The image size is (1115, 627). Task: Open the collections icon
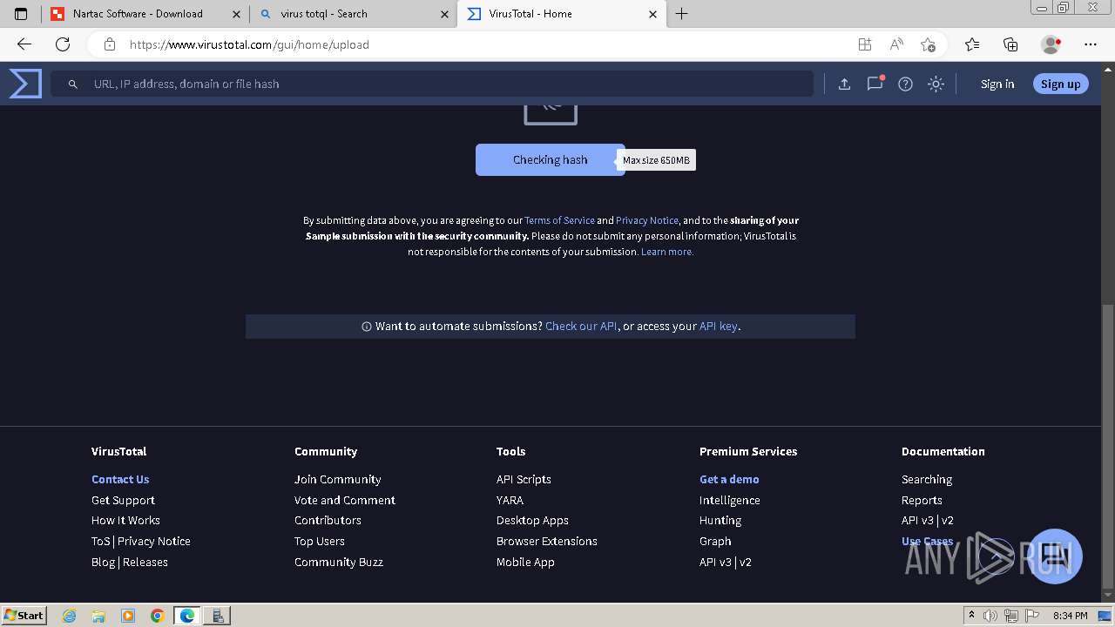click(x=1010, y=44)
